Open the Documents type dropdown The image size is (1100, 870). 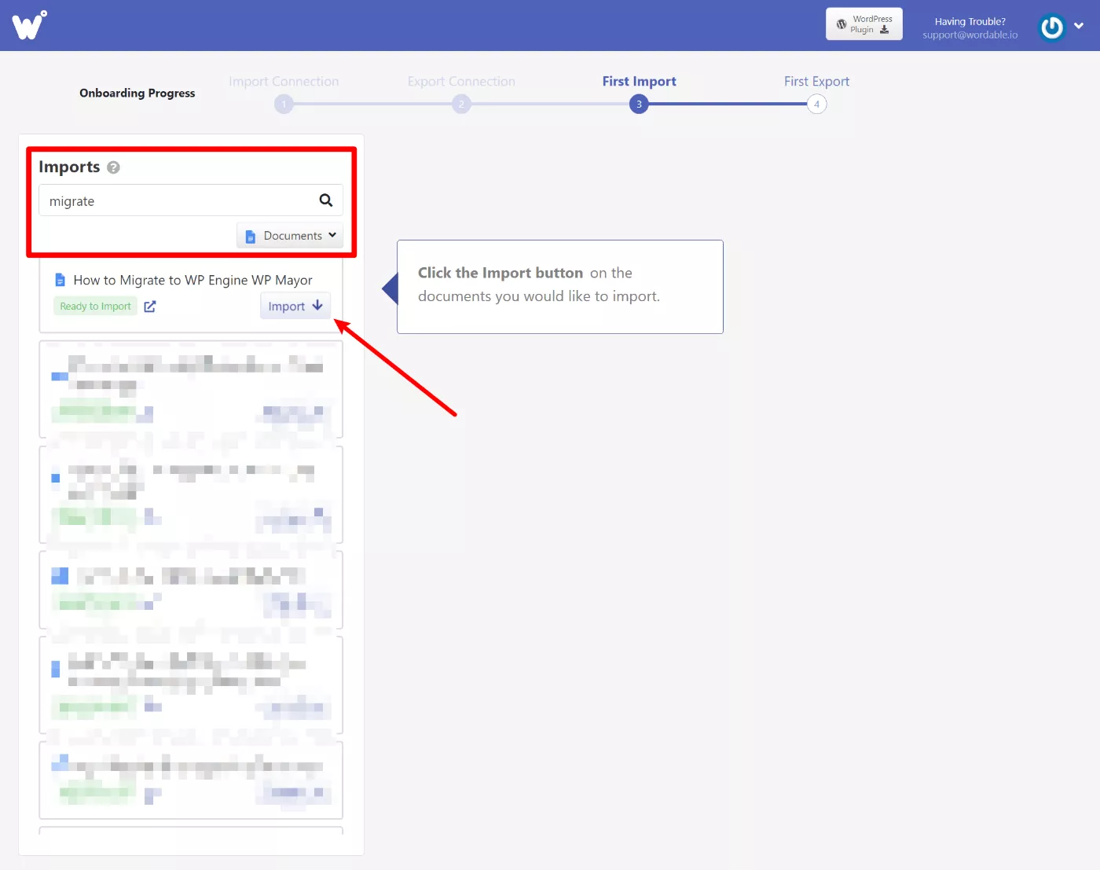pyautogui.click(x=290, y=236)
